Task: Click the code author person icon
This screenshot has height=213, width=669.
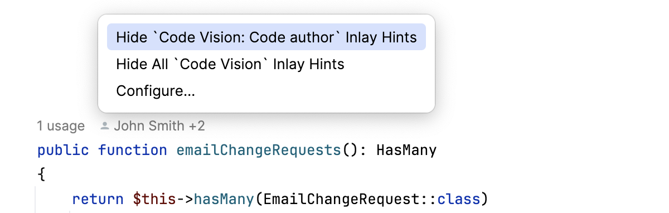Action: [104, 127]
